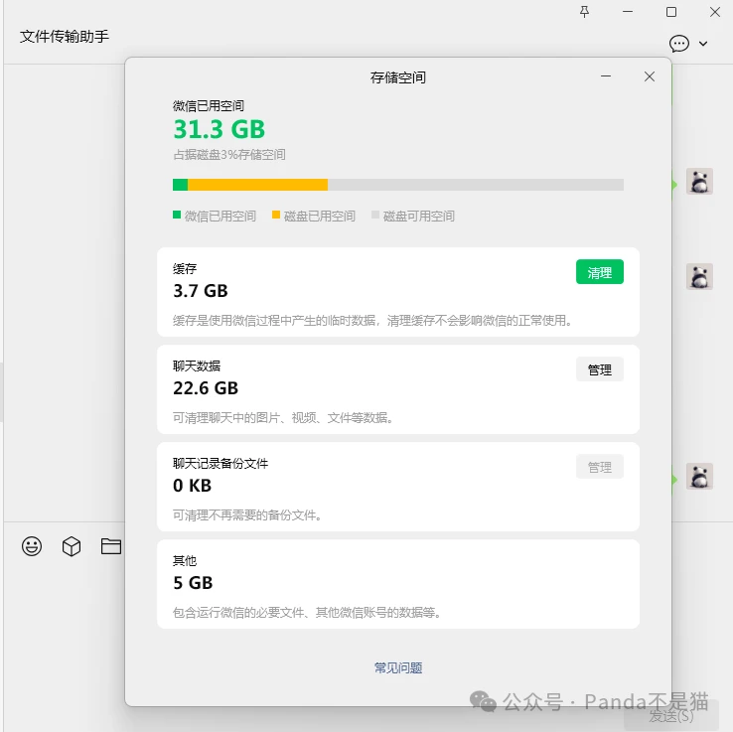
Task: Close the 存储空间 dialog
Action: pos(650,76)
